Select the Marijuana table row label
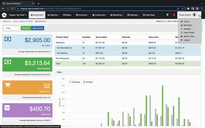This screenshot has width=205, height=128. pyautogui.click(x=60, y=43)
